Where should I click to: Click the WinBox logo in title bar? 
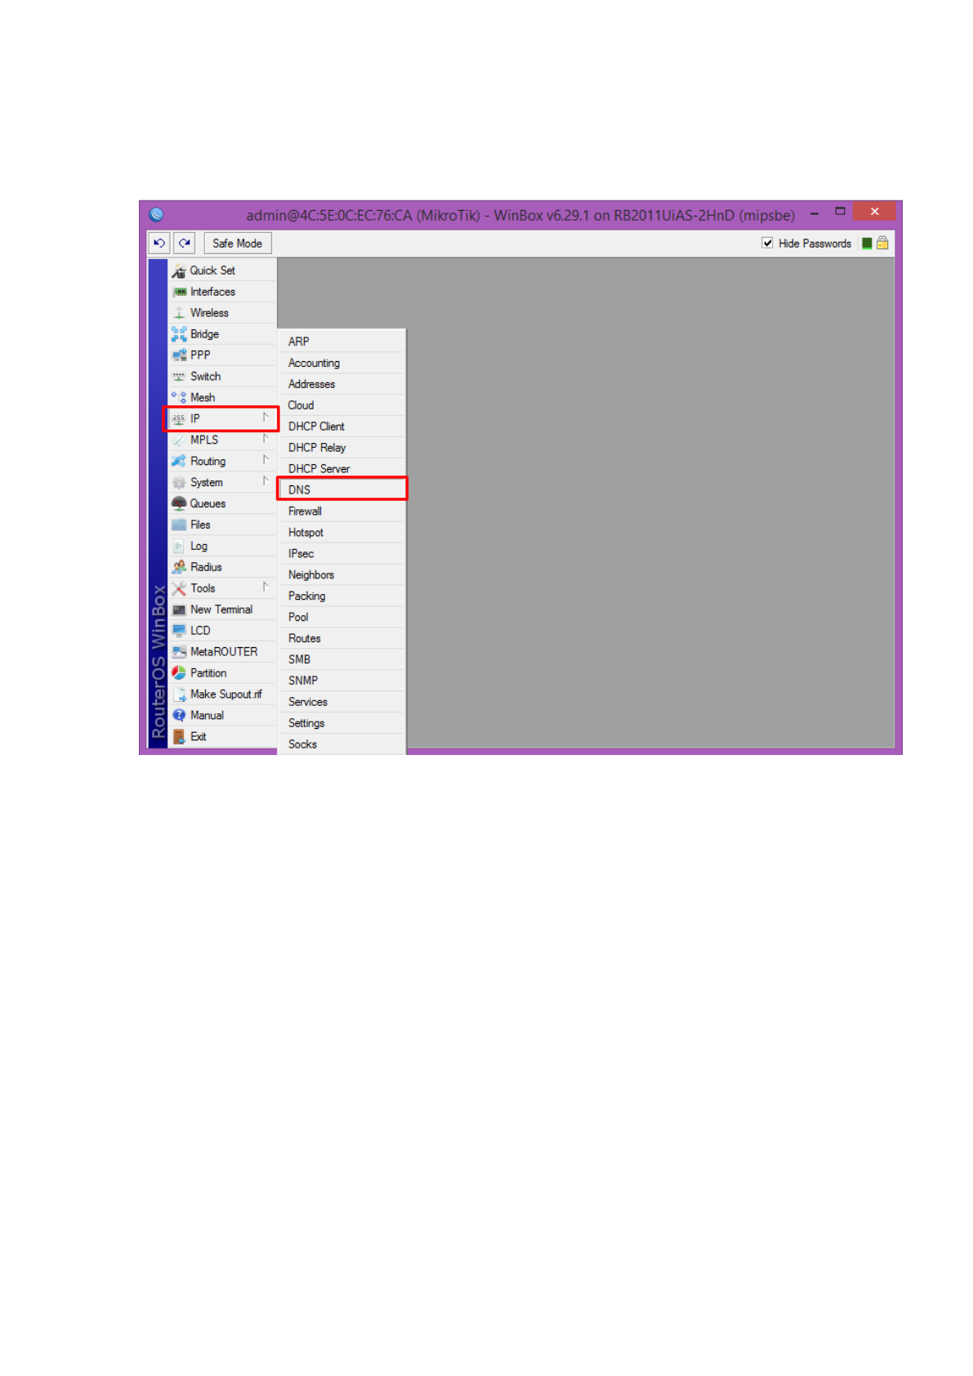coord(157,215)
